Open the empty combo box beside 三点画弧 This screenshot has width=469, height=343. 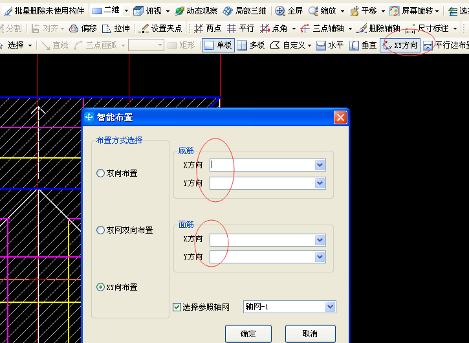click(146, 45)
